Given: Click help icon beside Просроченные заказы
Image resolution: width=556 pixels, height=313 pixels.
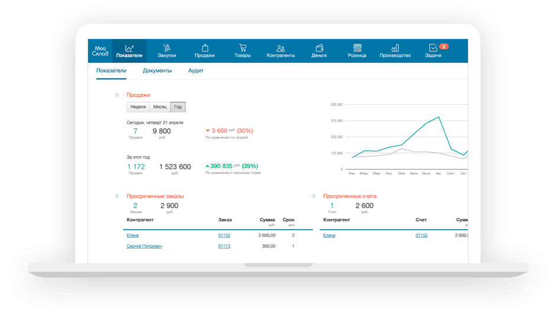Looking at the screenshot, I should [116, 196].
